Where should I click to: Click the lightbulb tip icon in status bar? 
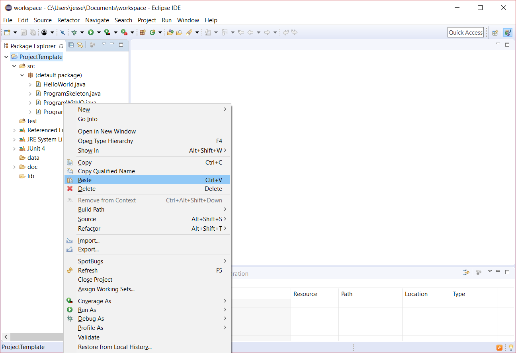point(511,347)
